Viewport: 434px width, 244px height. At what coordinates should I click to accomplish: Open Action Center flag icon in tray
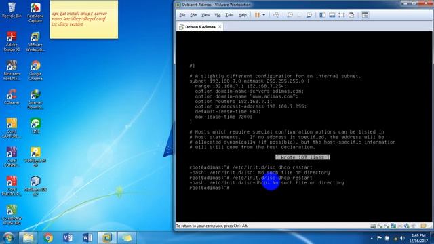pyautogui.click(x=380, y=238)
